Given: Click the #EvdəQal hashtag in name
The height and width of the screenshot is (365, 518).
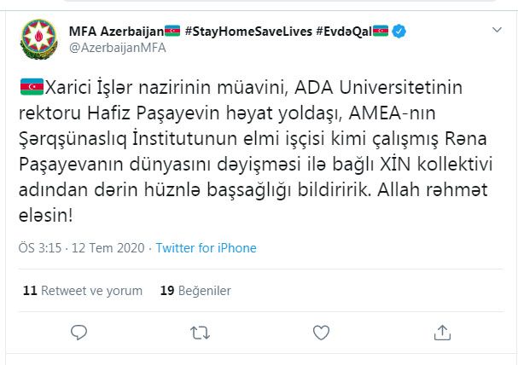Looking at the screenshot, I should (x=344, y=32).
